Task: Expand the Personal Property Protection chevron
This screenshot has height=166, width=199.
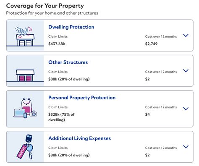Action: tap(186, 109)
